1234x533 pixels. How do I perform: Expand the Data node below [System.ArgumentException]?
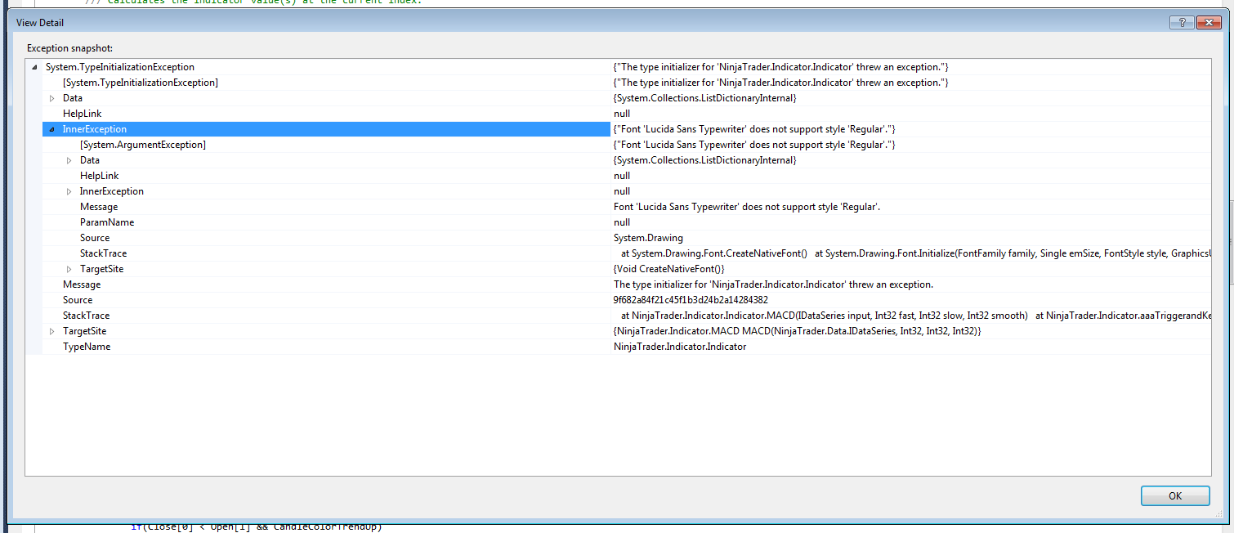pos(69,160)
